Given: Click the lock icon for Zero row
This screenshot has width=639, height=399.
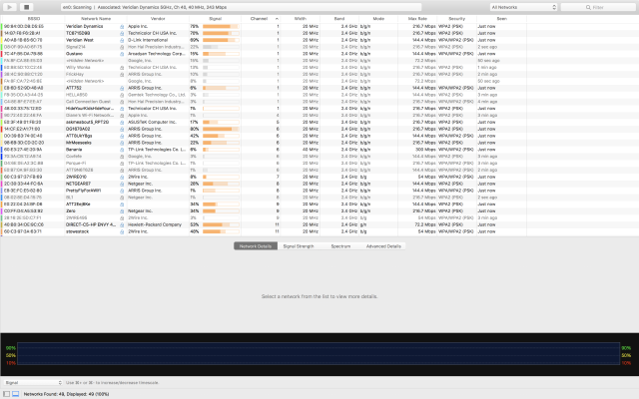Looking at the screenshot, I should tap(122, 210).
